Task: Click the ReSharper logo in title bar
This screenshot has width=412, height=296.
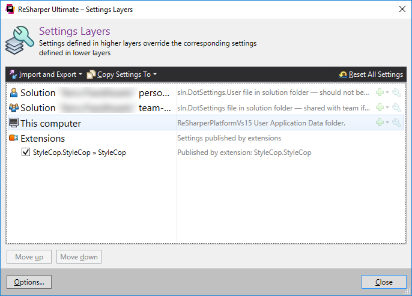Action: point(10,9)
